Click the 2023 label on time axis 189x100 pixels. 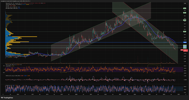click(x=120, y=94)
